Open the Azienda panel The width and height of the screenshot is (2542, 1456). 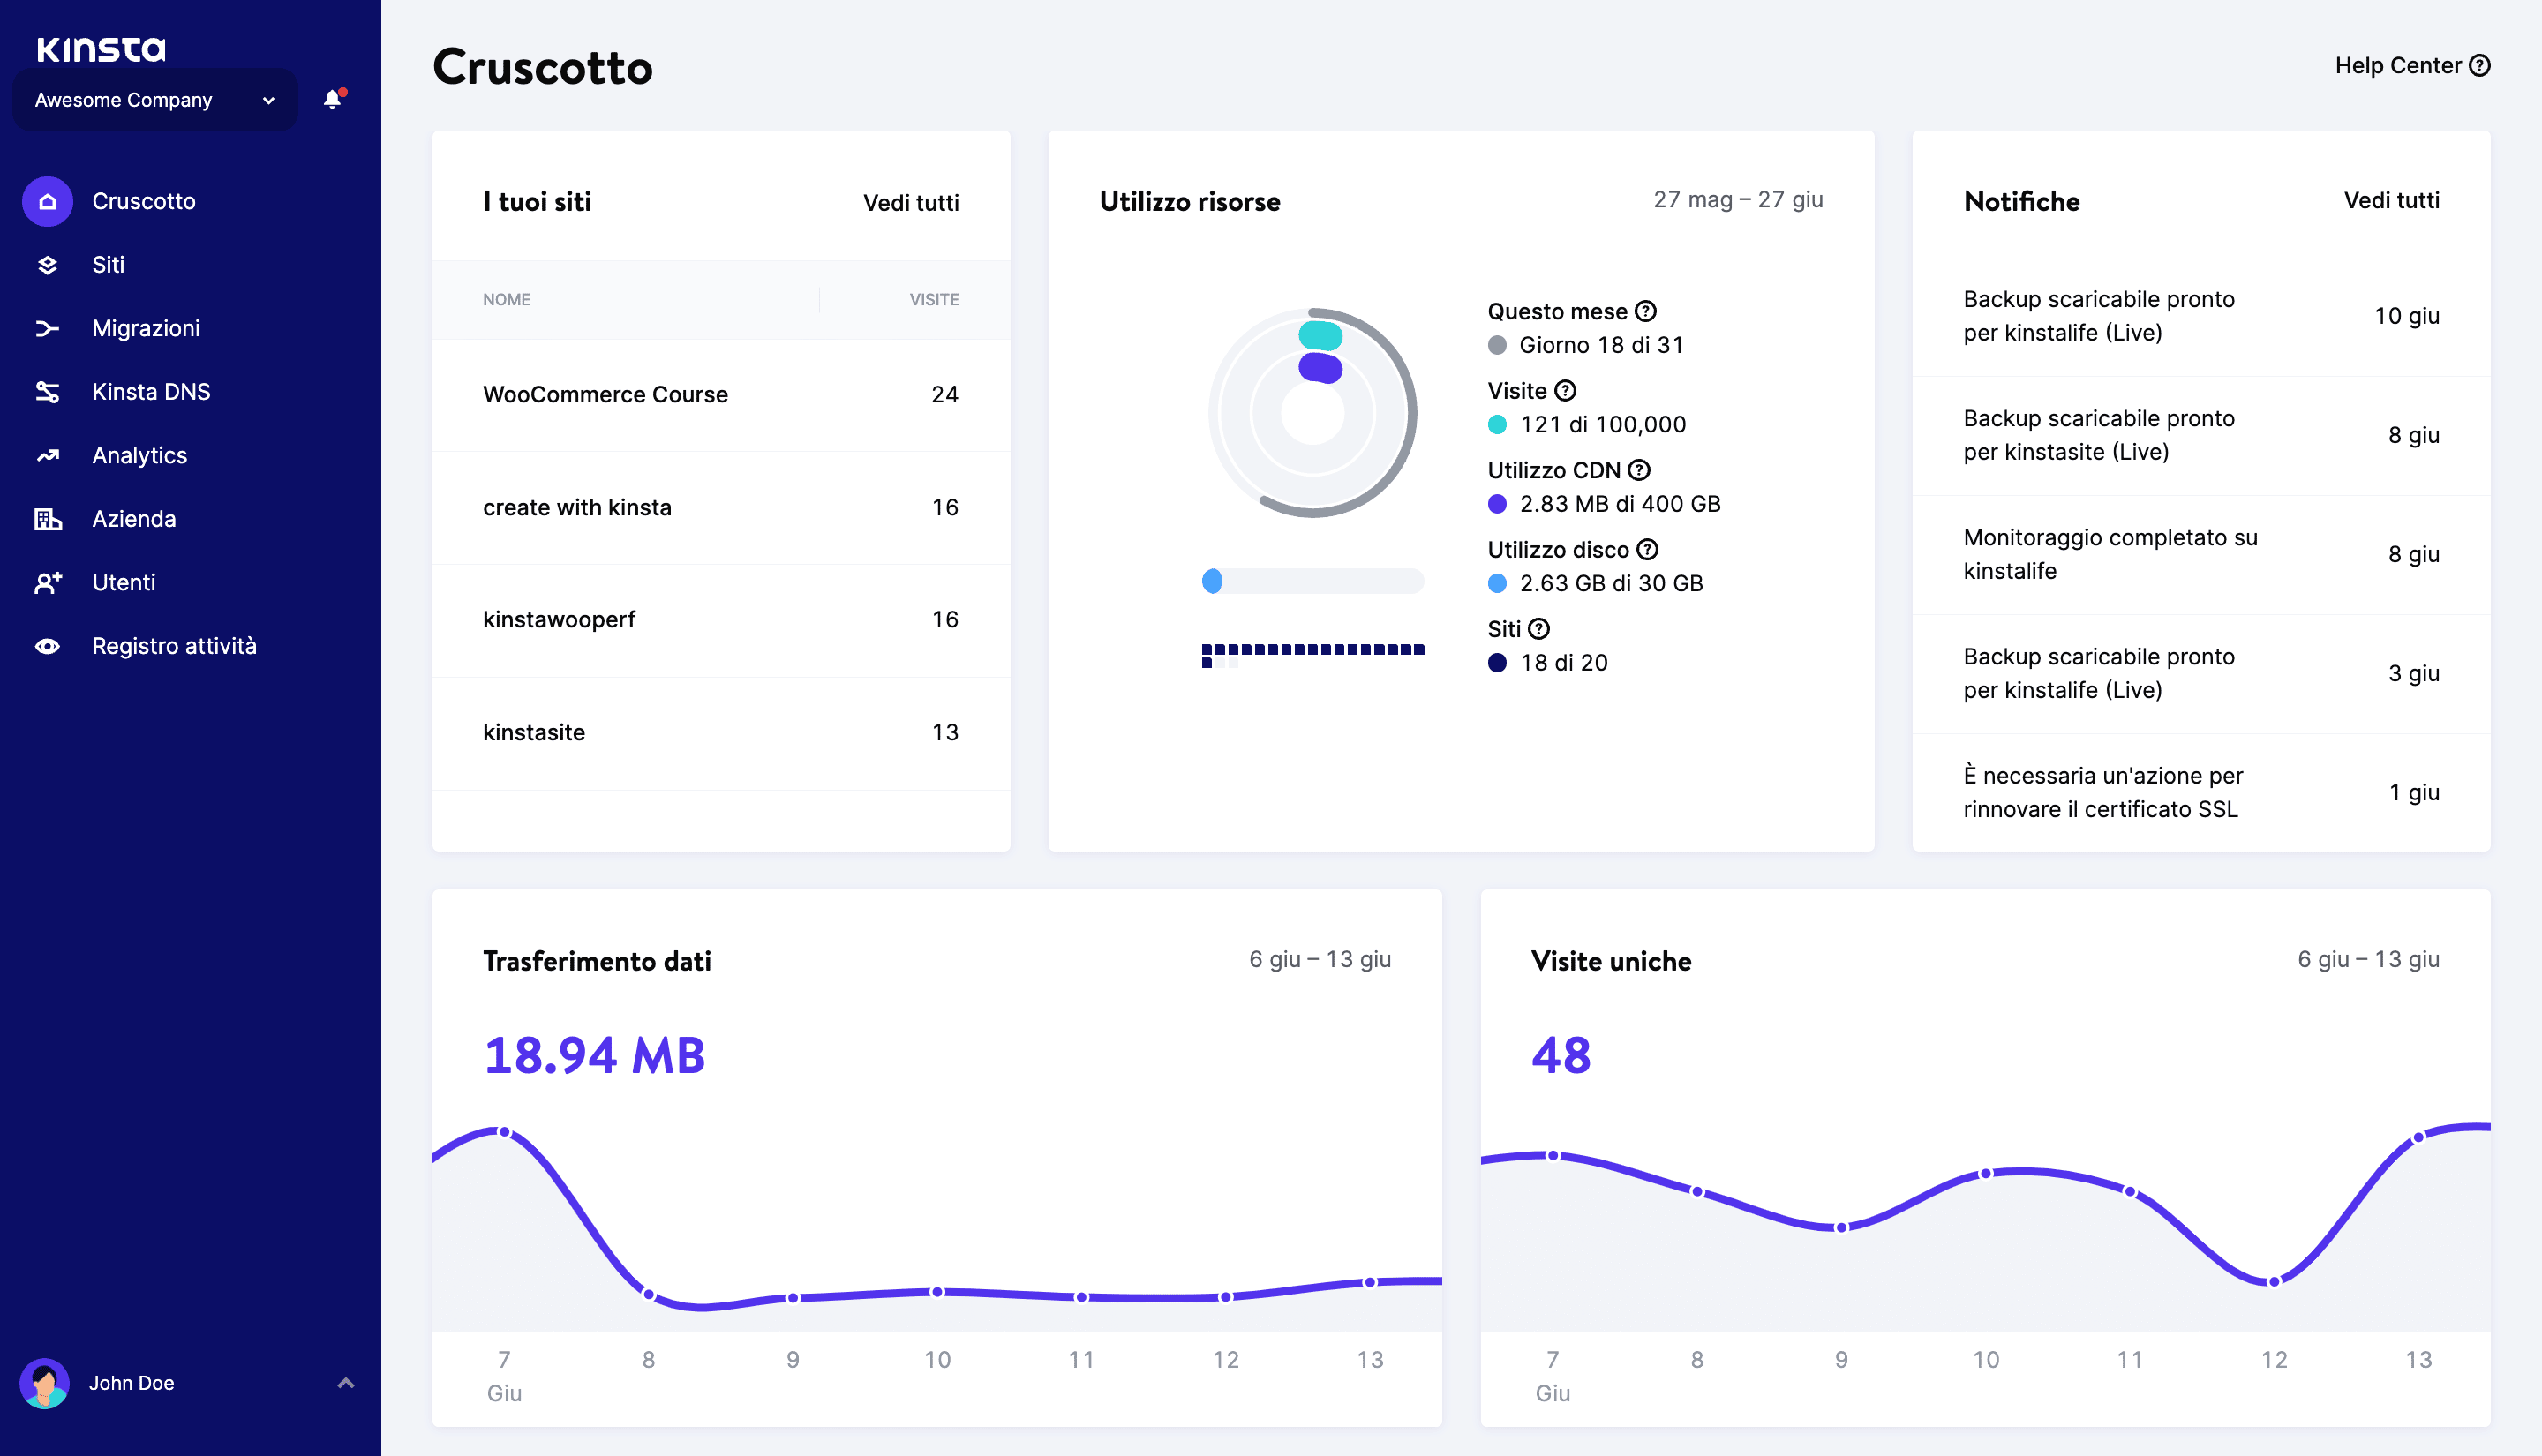click(133, 518)
